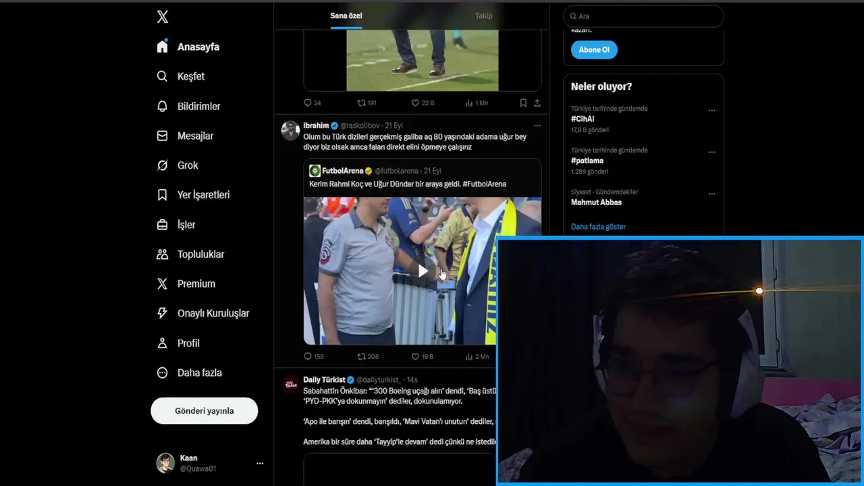Open FutbolArena quoted account name
The height and width of the screenshot is (486, 864).
(x=342, y=171)
